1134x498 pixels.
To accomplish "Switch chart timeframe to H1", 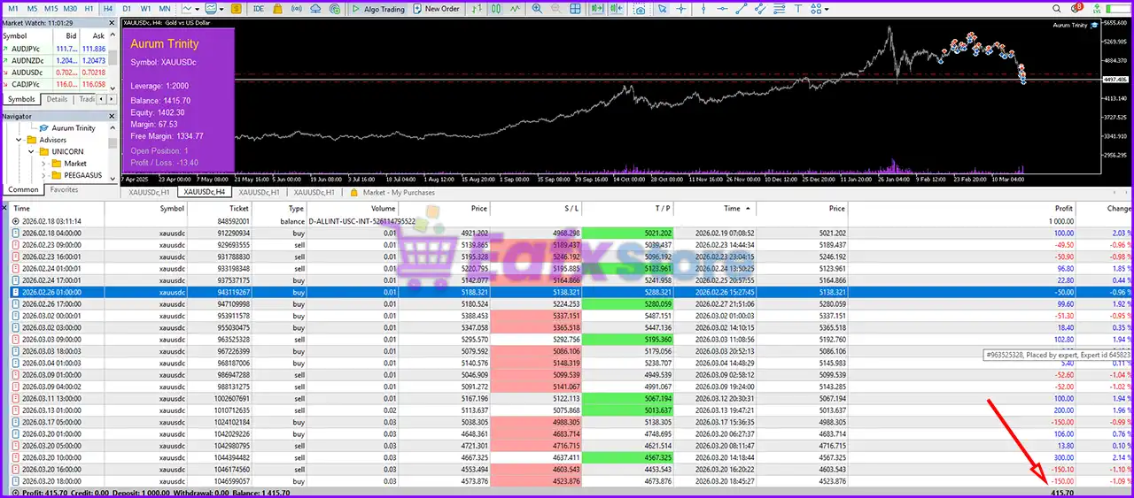I will (89, 9).
